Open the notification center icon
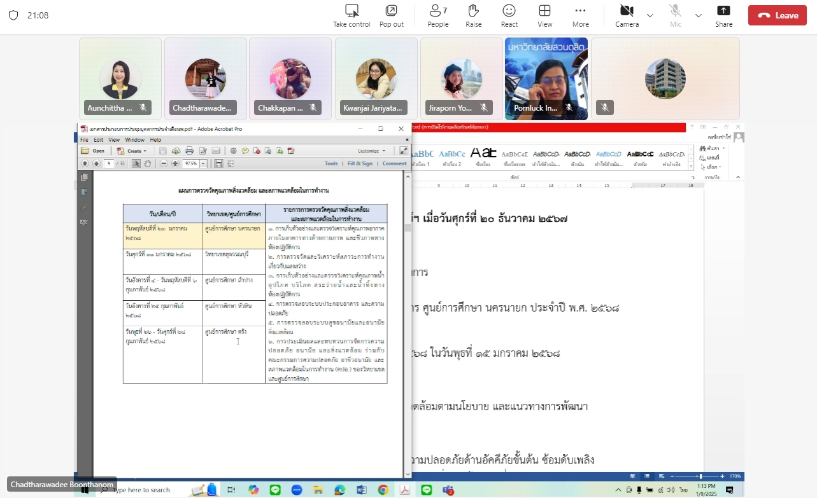 point(729,490)
